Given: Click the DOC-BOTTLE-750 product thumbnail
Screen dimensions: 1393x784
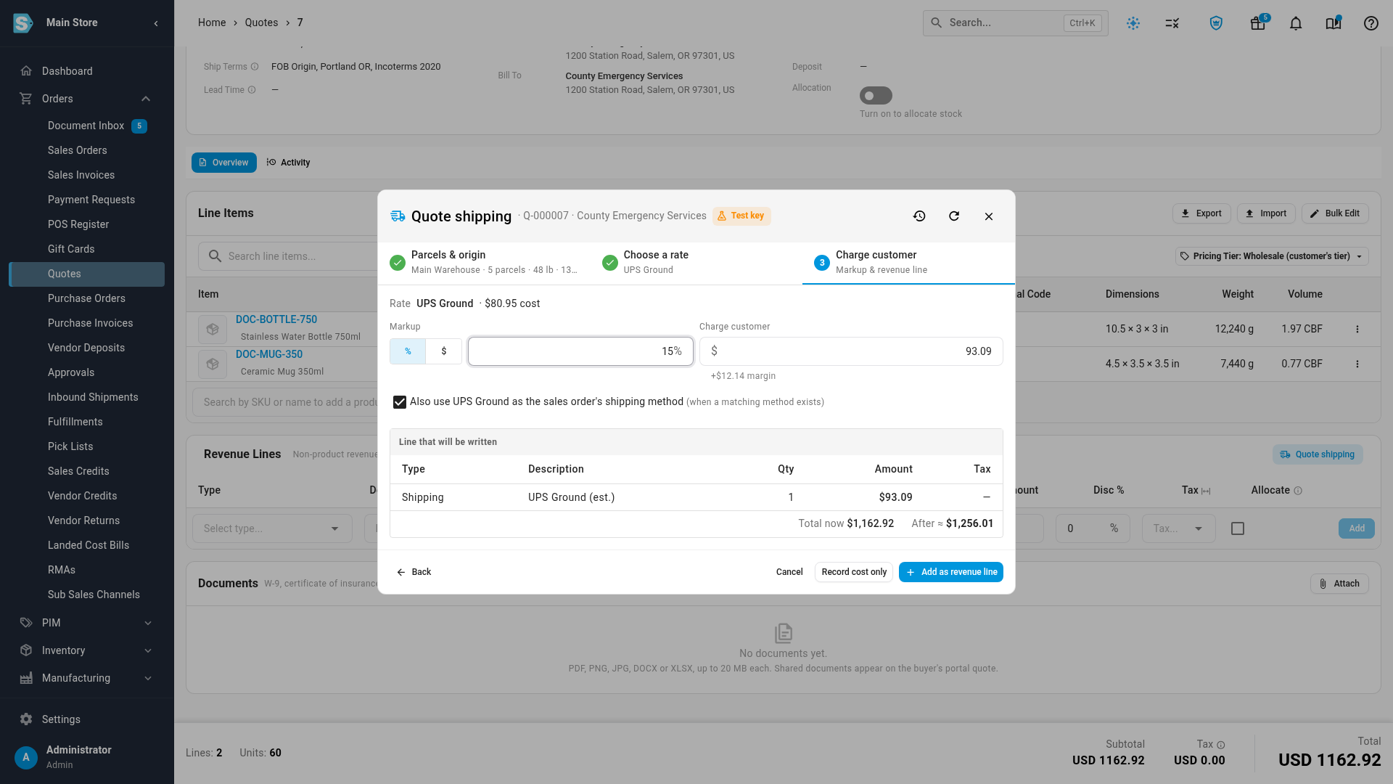Looking at the screenshot, I should coord(213,330).
